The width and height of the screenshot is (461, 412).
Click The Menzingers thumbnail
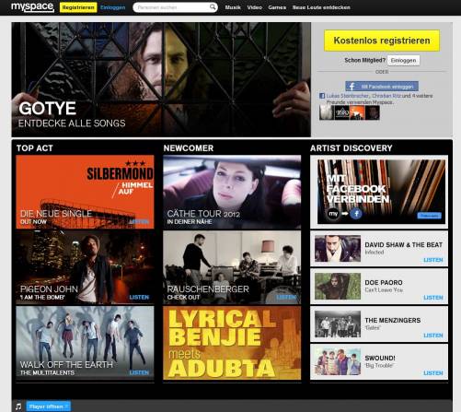(338, 324)
